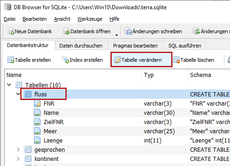Open the Ansicht menu
The width and height of the screenshot is (230, 166).
pos(62,19)
